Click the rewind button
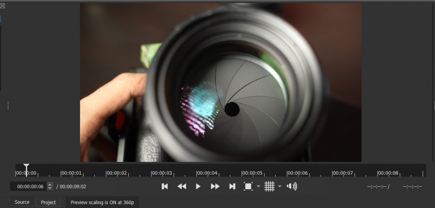Viewport: 435px width, 208px height. pos(182,186)
